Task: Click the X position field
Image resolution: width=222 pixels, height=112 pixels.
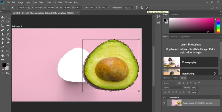Action: (x=22, y=8)
